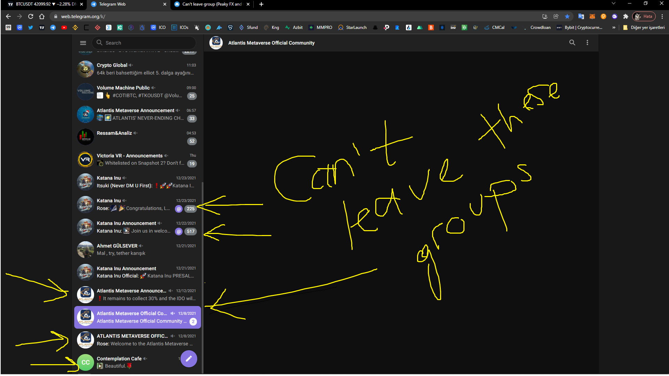Switch to Can't leave group tab

pyautogui.click(x=209, y=4)
